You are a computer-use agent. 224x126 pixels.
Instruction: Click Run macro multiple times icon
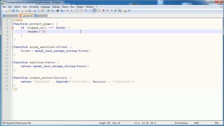(115, 11)
